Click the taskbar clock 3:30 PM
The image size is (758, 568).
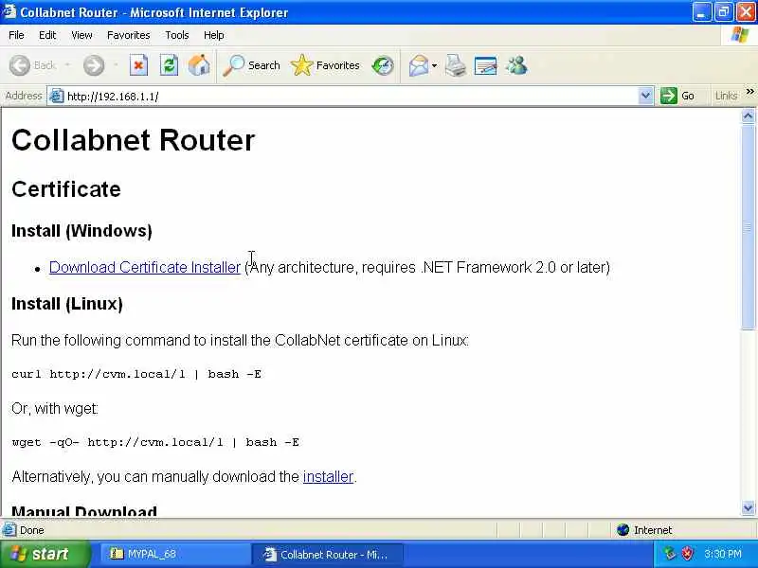[x=723, y=554]
